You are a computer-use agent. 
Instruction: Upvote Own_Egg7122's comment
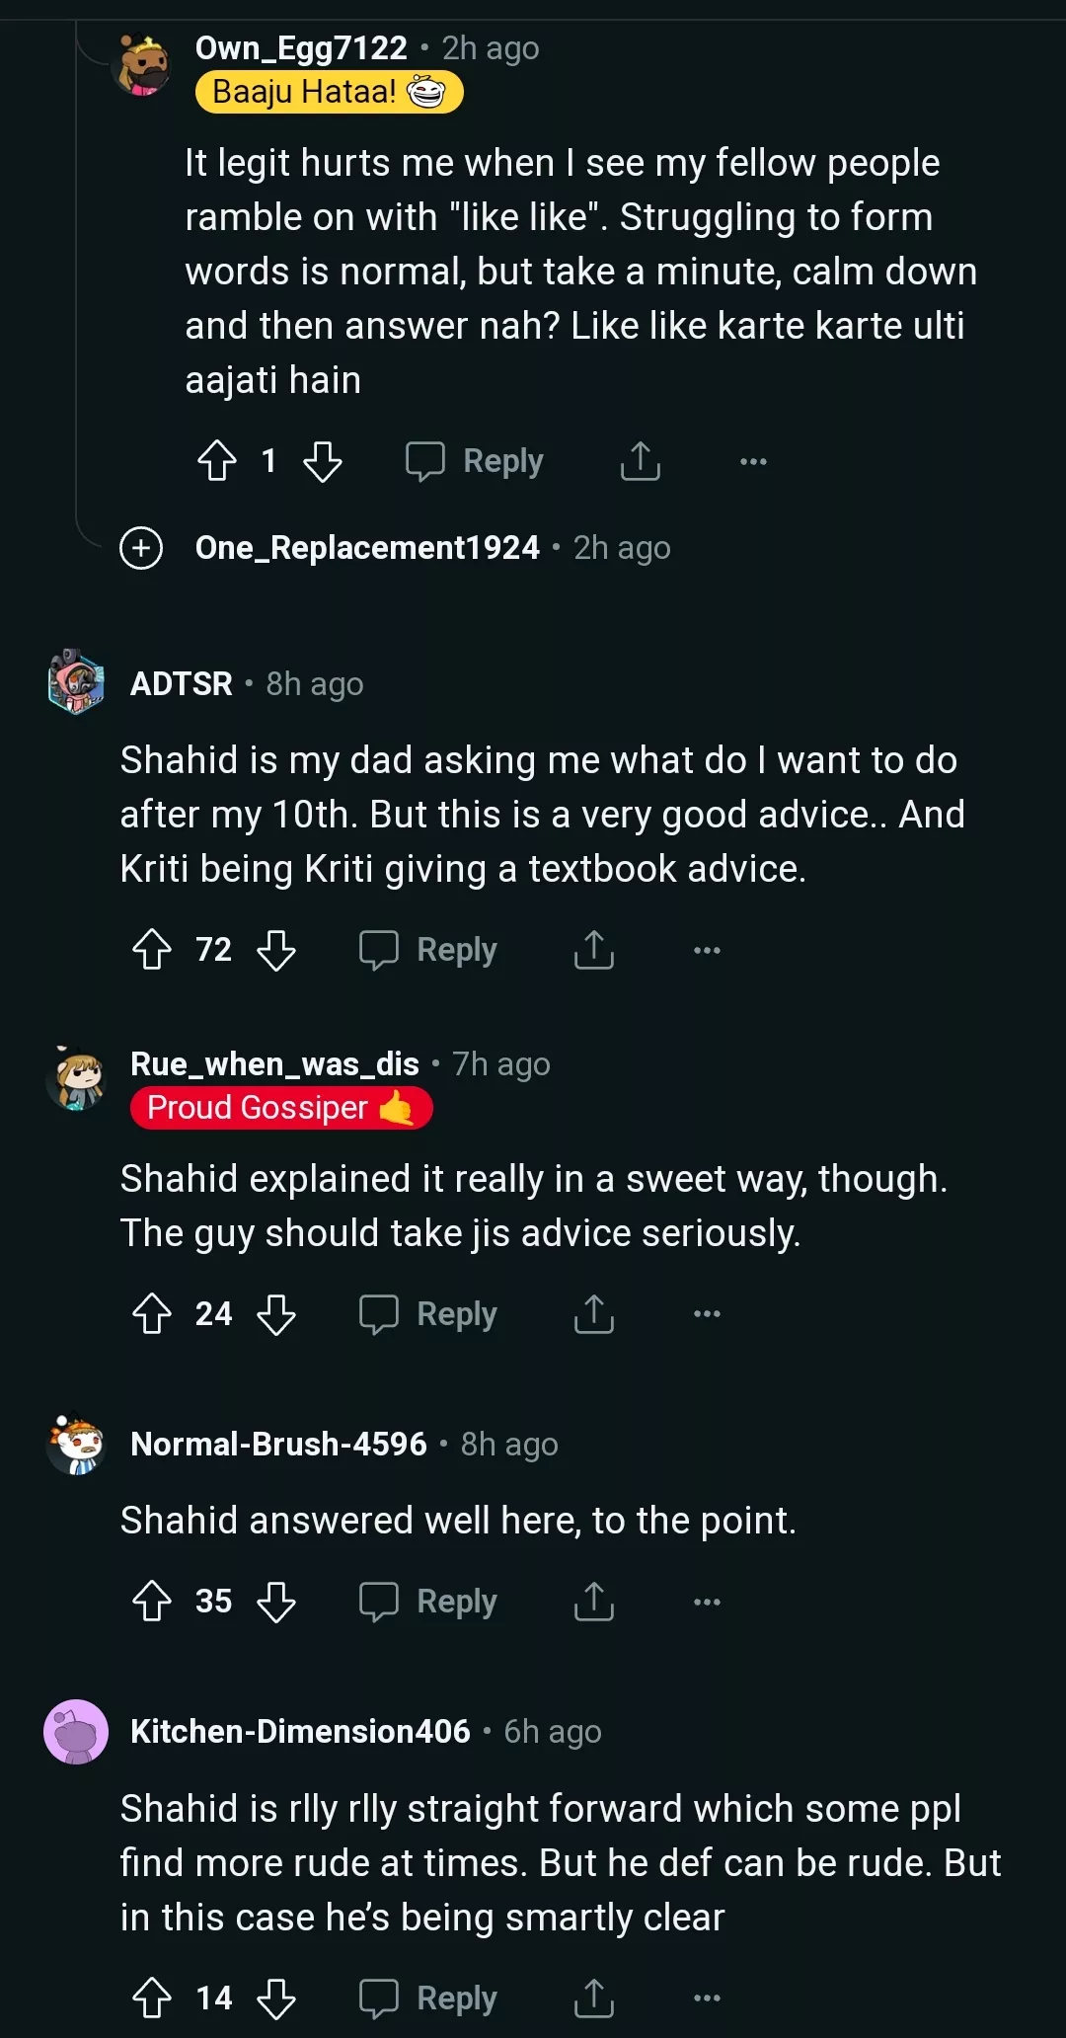(x=217, y=461)
